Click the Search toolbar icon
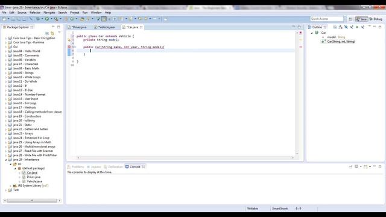The height and width of the screenshot is (217, 386). [87, 19]
